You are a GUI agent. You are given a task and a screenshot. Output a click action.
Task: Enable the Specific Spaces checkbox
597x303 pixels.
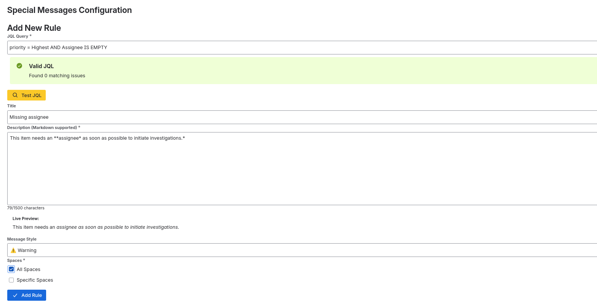click(11, 280)
